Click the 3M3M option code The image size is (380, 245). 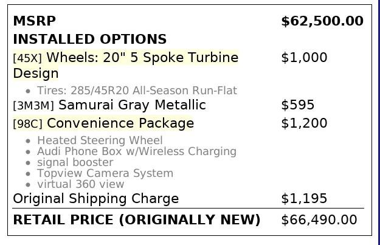point(33,106)
